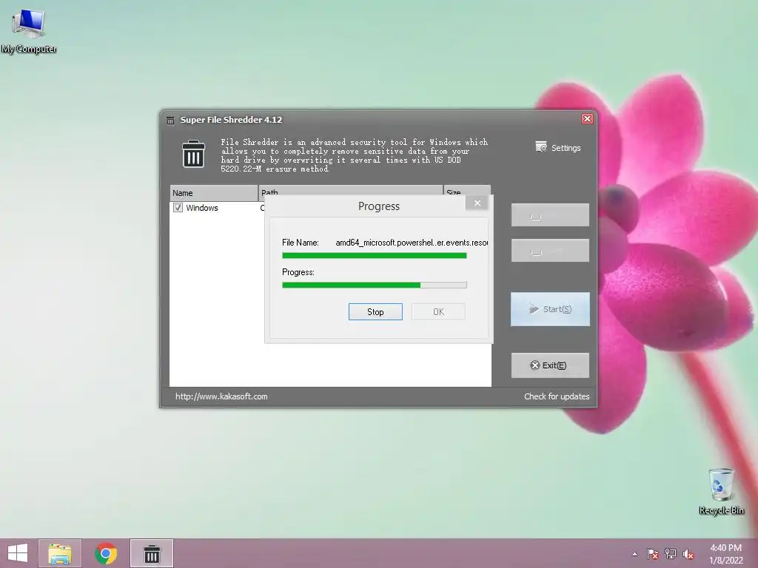Click the Action Center flag icon

653,554
